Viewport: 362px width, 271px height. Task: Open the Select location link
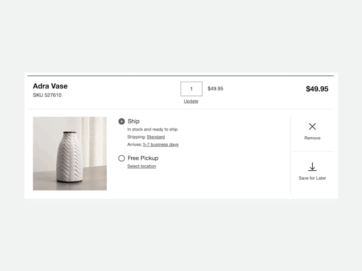coord(141,166)
